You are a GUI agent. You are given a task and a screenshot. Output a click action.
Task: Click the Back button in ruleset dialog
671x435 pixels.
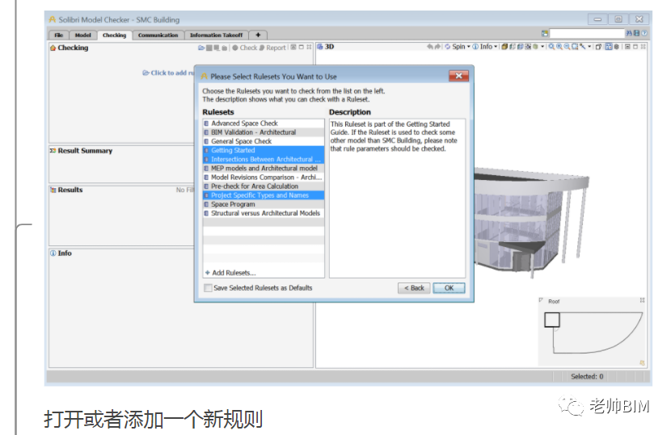[x=414, y=288]
